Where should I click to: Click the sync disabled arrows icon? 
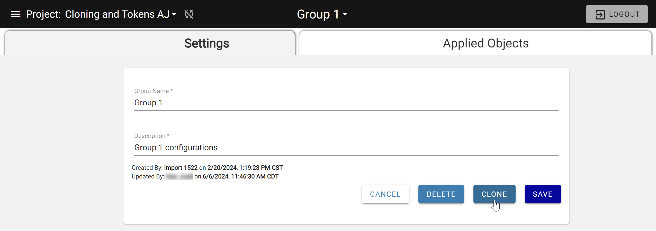189,14
